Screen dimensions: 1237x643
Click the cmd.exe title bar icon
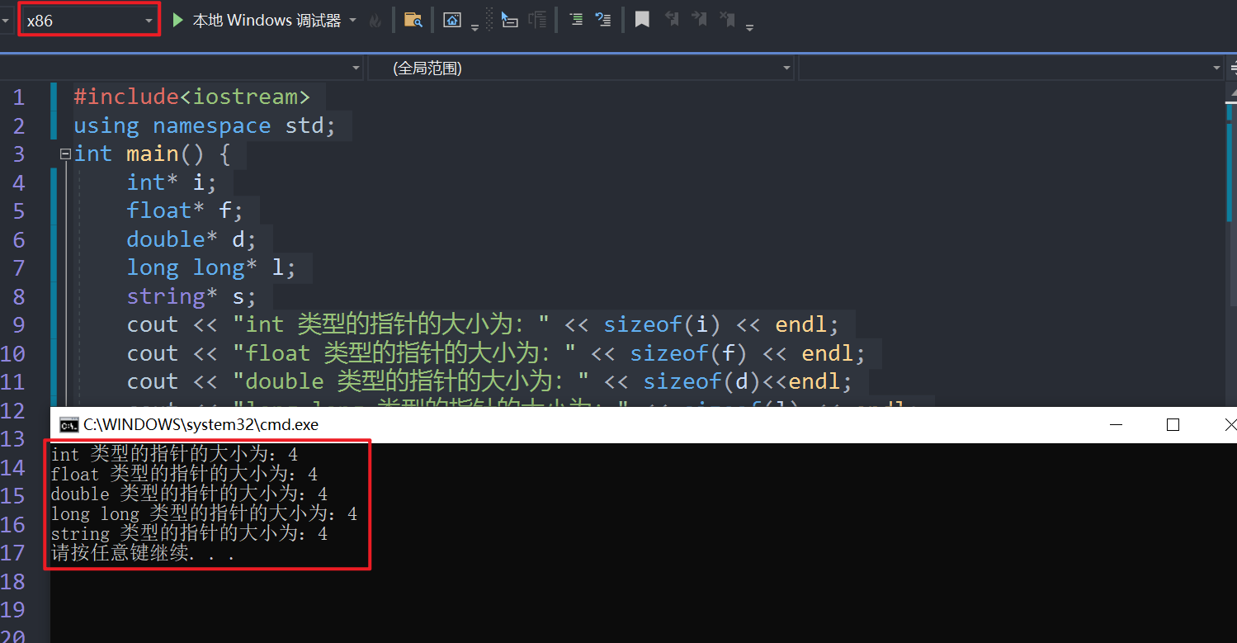(x=68, y=425)
